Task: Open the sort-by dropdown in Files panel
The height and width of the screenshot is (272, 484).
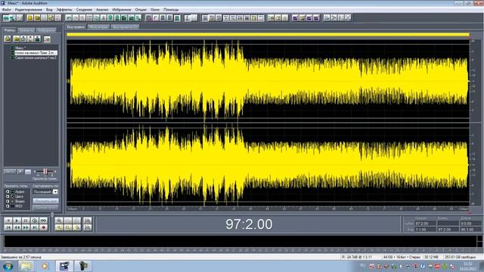Action: 55,192
